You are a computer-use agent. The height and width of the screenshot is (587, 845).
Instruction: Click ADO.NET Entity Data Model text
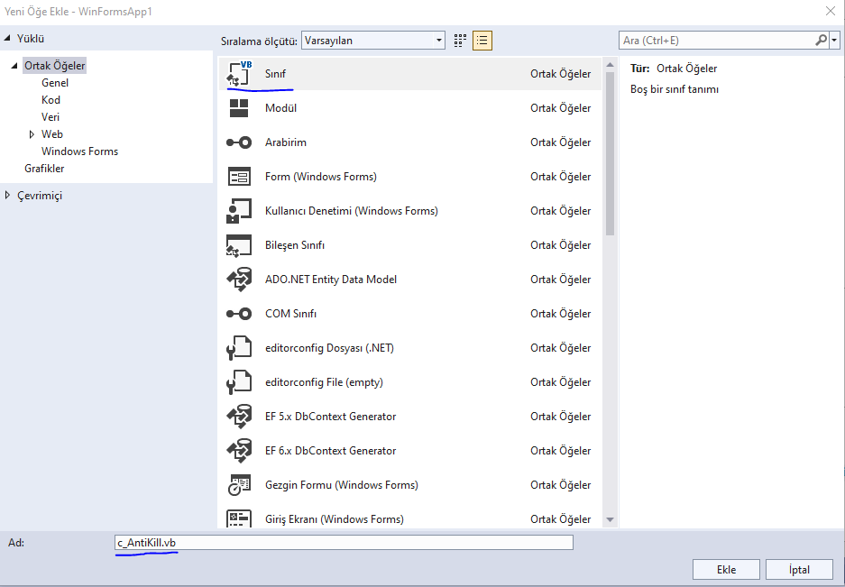coord(331,280)
